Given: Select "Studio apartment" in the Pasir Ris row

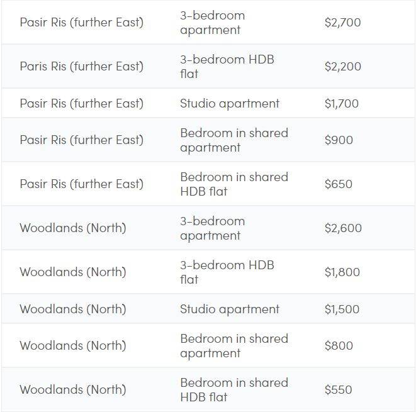Looking at the screenshot, I should click(230, 104).
